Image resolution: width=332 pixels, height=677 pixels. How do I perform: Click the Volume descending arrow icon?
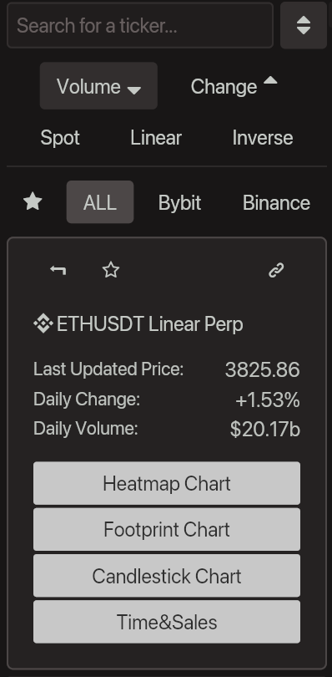(x=134, y=89)
